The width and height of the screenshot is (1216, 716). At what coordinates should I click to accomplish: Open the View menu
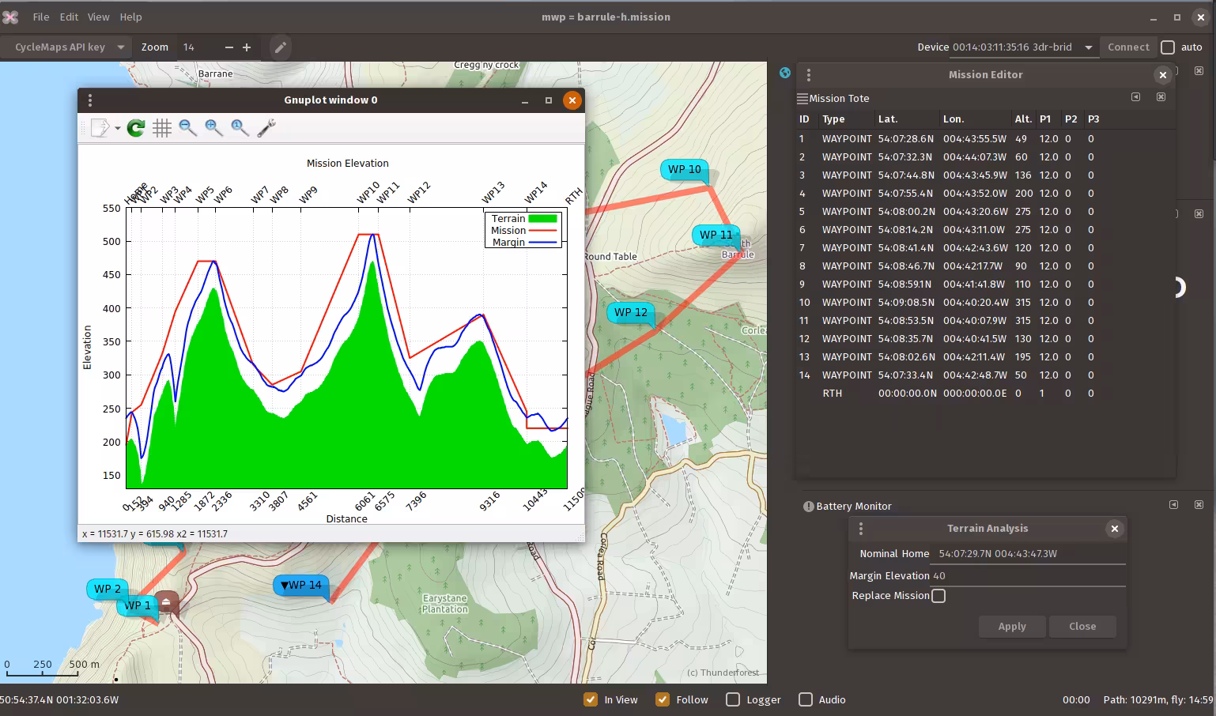click(98, 17)
